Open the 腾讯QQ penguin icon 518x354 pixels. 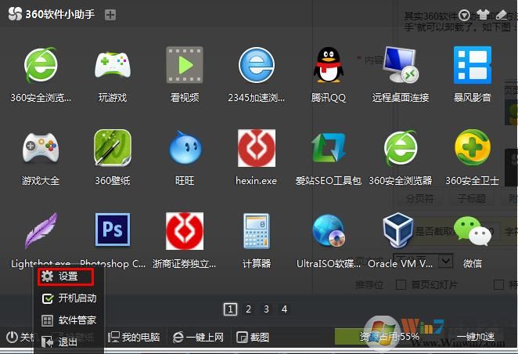click(x=329, y=65)
